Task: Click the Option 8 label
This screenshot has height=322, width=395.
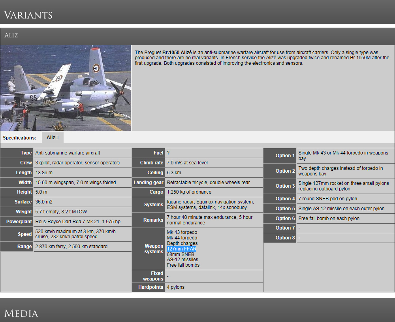Action: tap(285, 238)
